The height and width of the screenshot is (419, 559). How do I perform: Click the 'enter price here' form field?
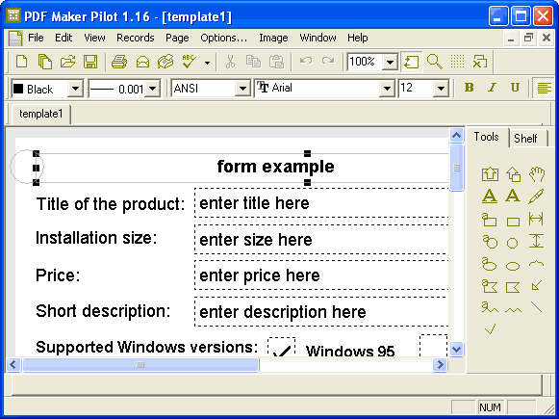click(321, 275)
